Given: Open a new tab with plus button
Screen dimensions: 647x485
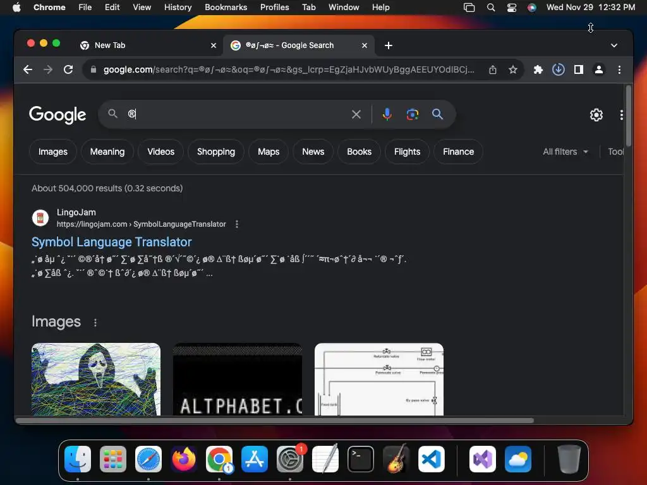Looking at the screenshot, I should coord(389,45).
